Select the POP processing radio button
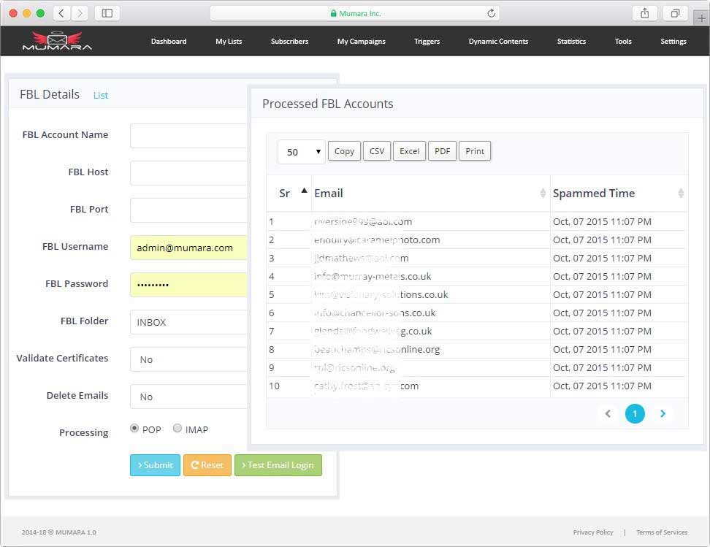 [135, 428]
